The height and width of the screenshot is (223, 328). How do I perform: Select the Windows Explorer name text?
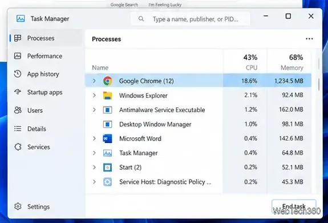pyautogui.click(x=143, y=95)
